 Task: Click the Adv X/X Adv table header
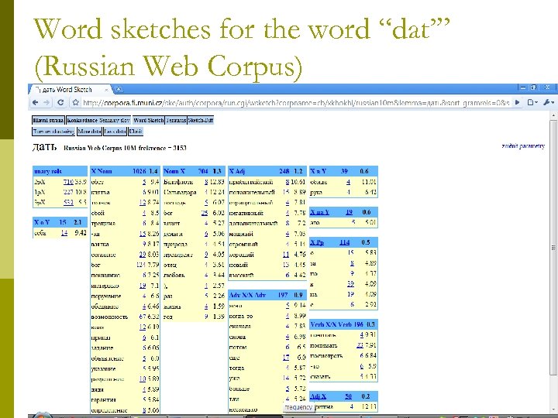267,295
